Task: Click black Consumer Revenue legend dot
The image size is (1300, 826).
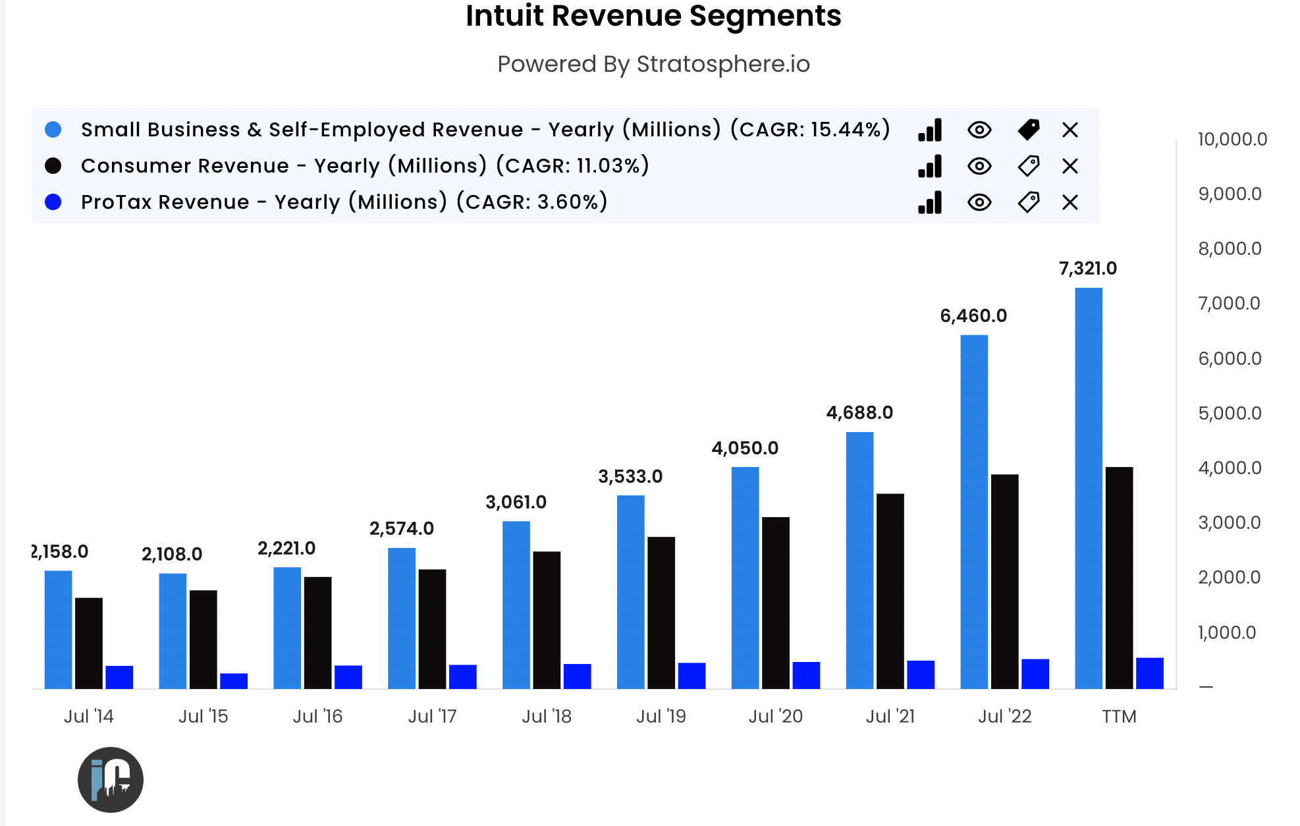Action: pos(53,166)
